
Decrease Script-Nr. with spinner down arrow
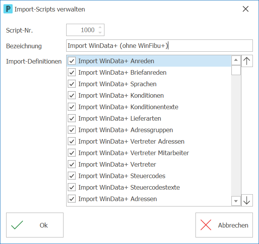(100, 33)
